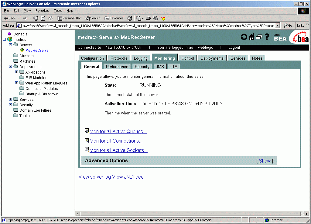Open the Clusters folder in the tree
311x224 pixels.
26,56
